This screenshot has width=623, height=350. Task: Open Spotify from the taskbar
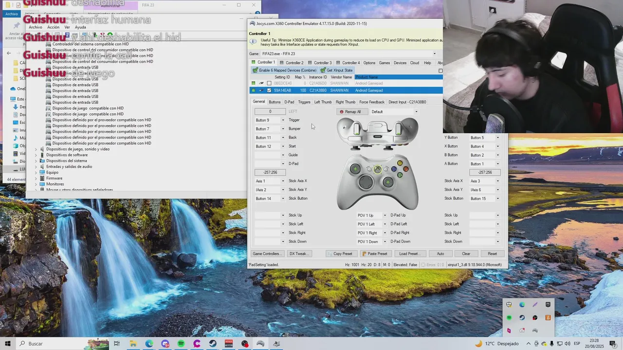point(181,344)
